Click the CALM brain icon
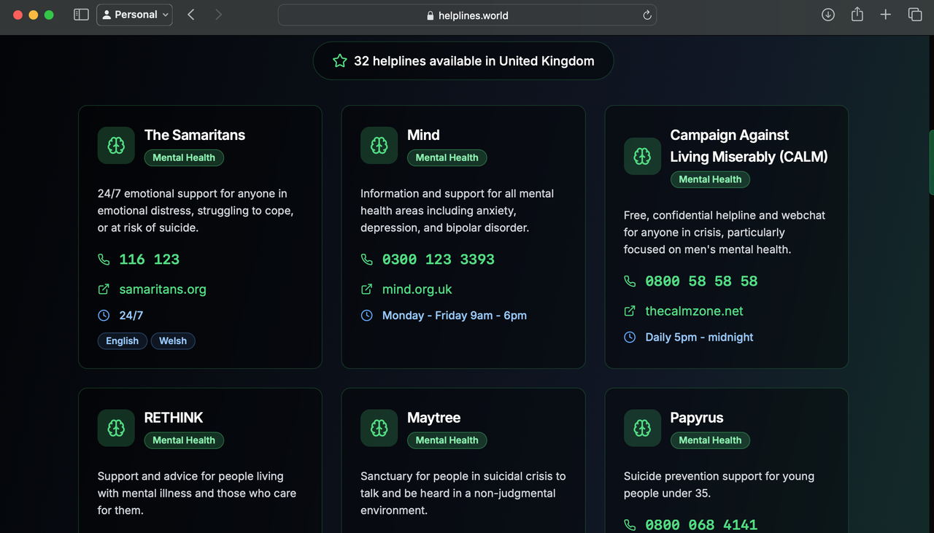This screenshot has width=934, height=533. click(x=642, y=156)
